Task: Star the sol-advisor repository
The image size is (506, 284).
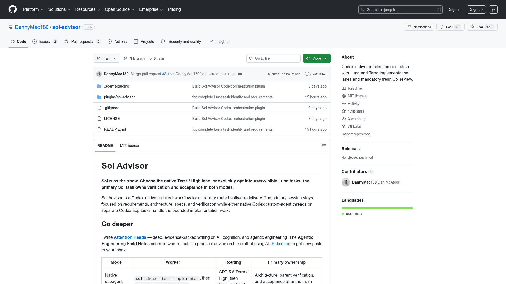Action: [482, 27]
